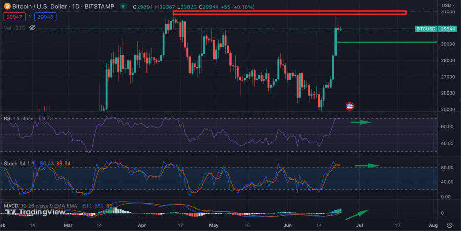Click the green market status dot icon
The image size is (461, 231).
coord(123,6)
